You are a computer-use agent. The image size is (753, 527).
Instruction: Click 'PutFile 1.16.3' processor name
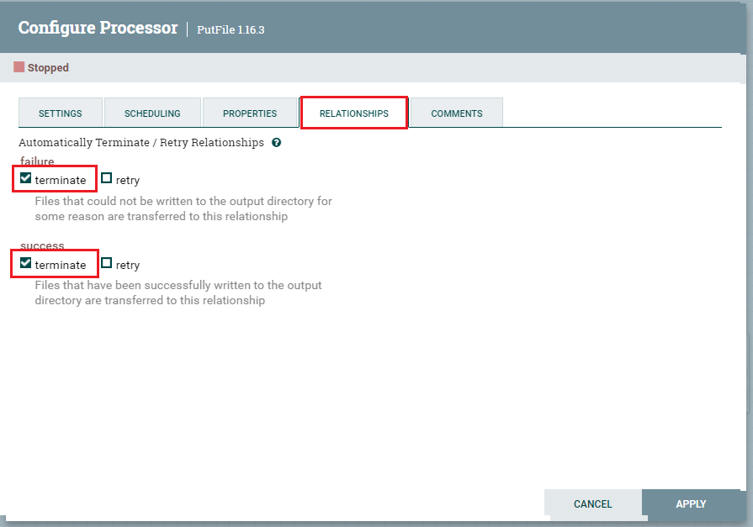(231, 29)
